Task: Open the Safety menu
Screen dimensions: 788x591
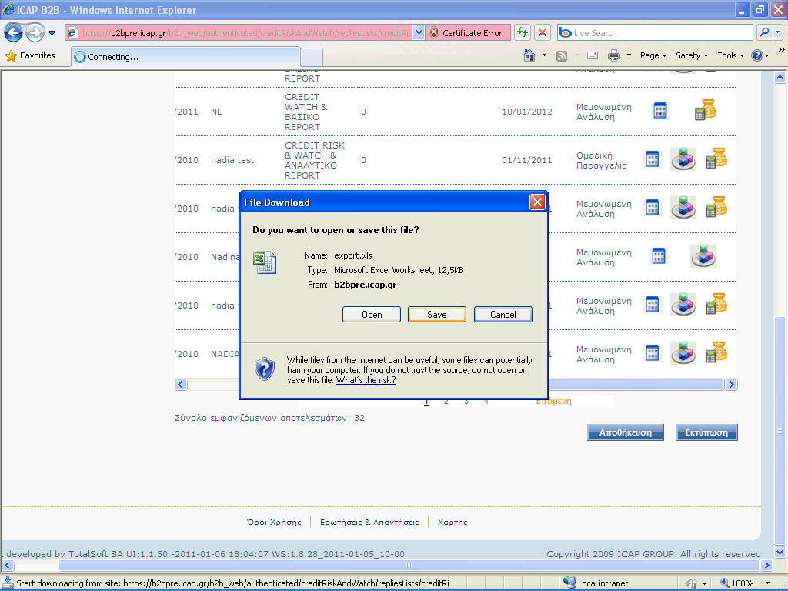Action: point(692,55)
